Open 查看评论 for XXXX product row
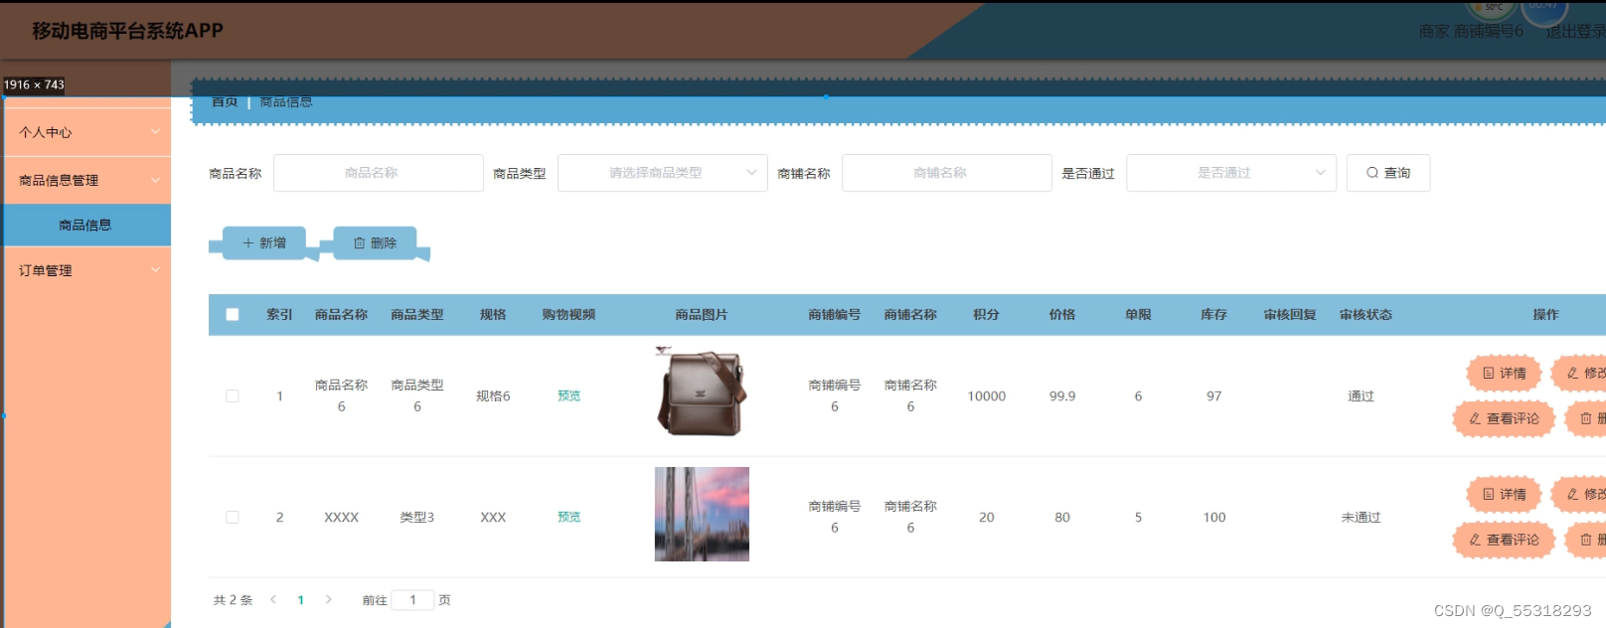 click(x=1504, y=541)
